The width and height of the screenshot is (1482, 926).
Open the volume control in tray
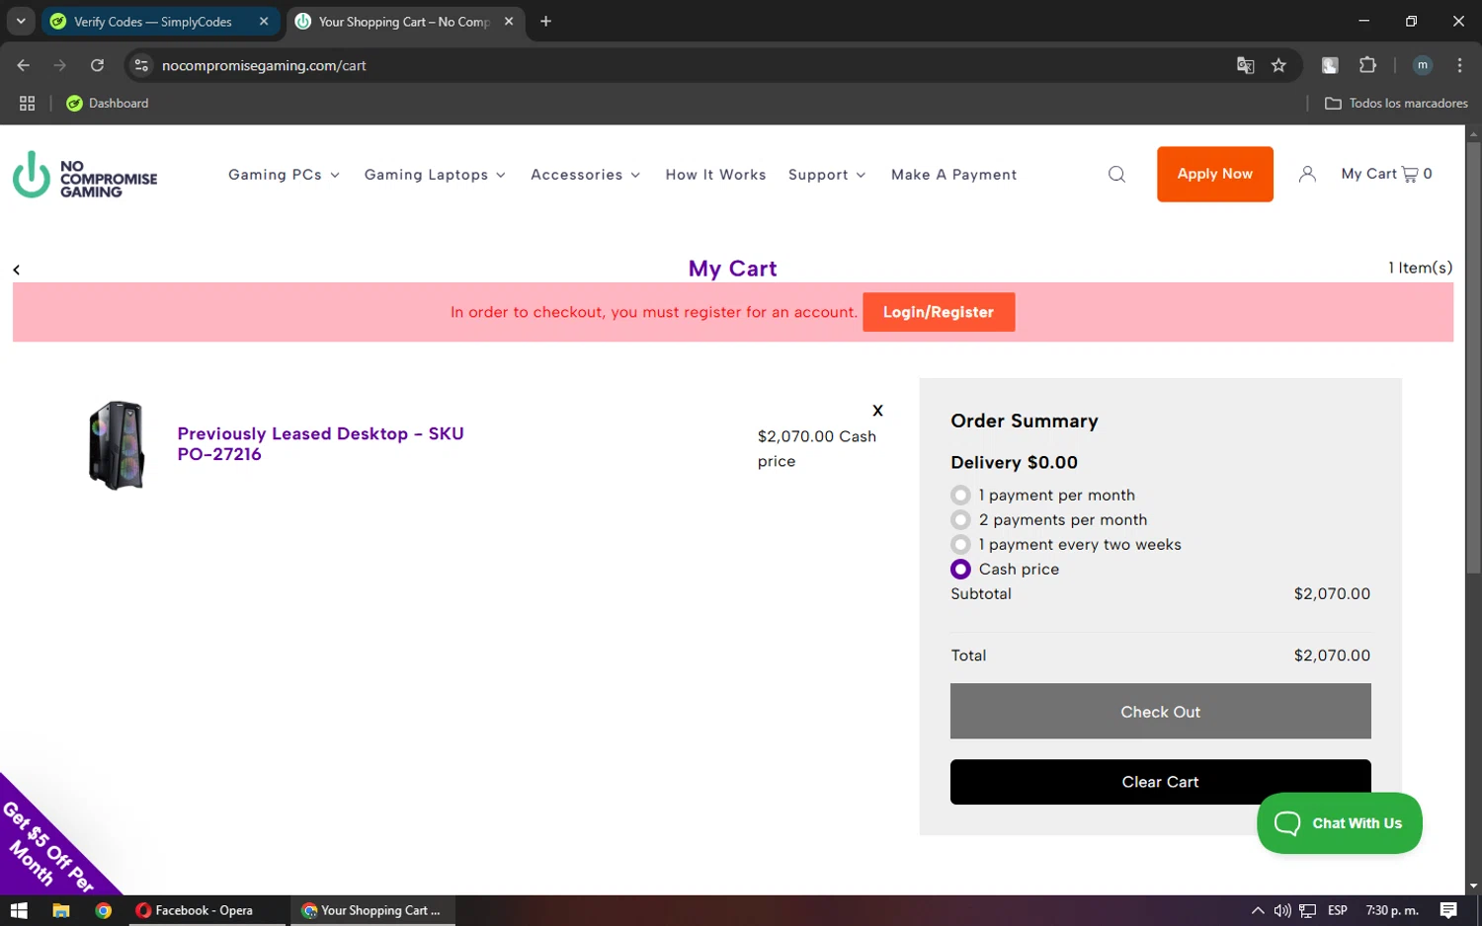[1282, 910]
